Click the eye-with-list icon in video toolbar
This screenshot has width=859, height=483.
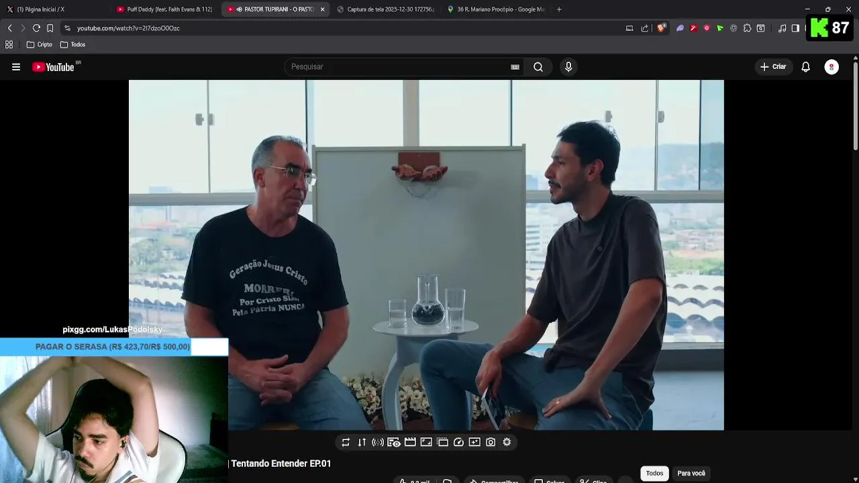pos(394,442)
